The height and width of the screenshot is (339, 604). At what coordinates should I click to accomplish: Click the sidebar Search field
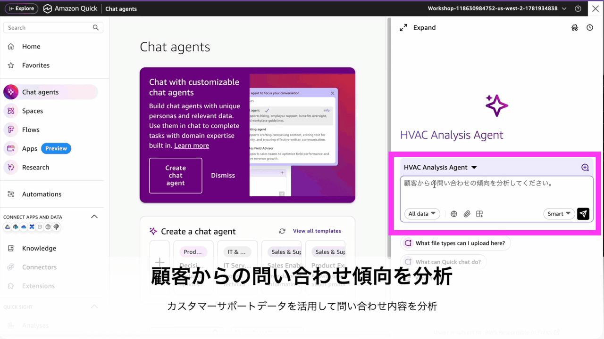(x=53, y=28)
